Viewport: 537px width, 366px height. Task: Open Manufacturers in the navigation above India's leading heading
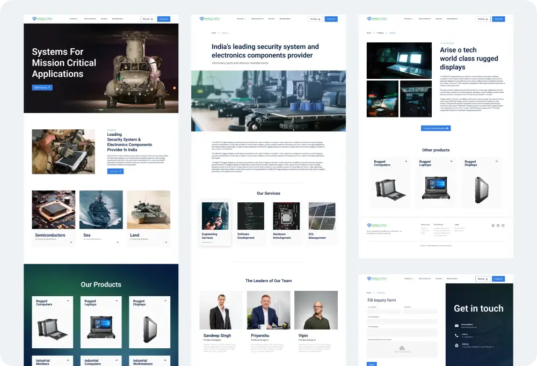(x=285, y=19)
